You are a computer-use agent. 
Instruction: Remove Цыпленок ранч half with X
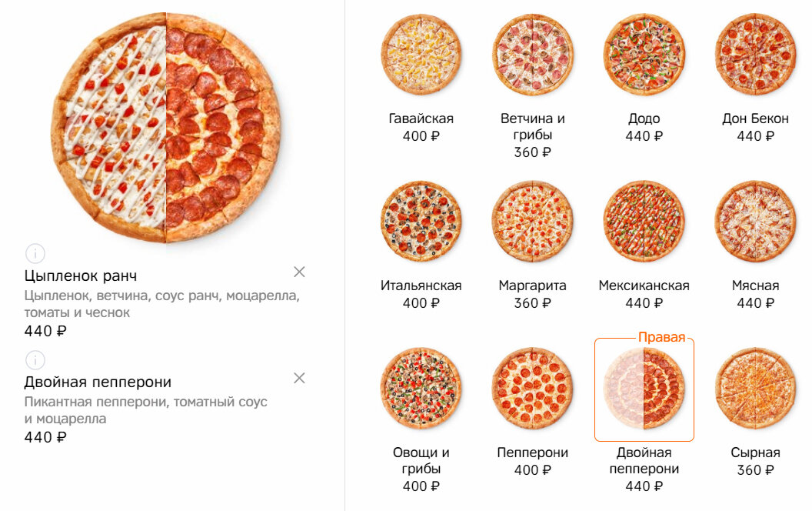299,272
